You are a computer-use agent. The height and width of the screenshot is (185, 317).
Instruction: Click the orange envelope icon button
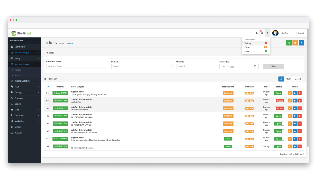pos(295,43)
